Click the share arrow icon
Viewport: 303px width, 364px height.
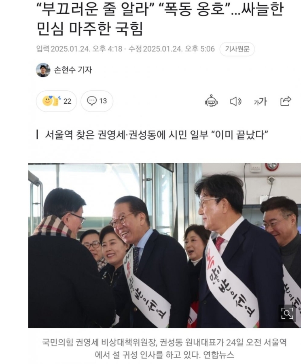point(286,101)
